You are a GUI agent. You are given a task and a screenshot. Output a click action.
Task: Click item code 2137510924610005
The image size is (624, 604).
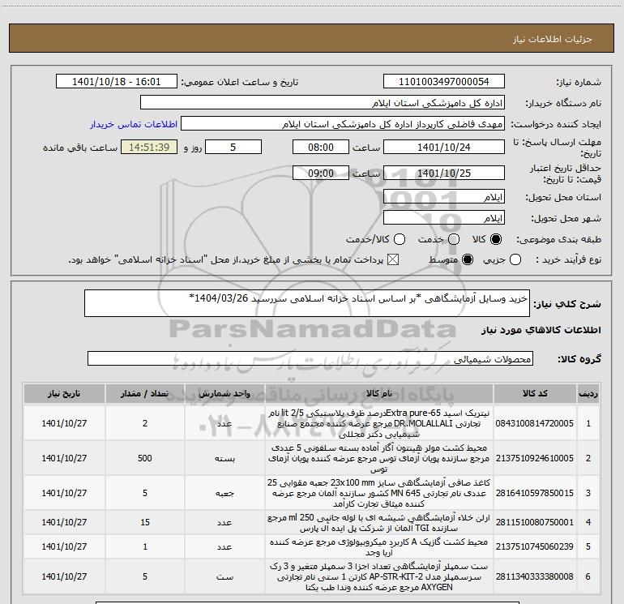point(535,458)
